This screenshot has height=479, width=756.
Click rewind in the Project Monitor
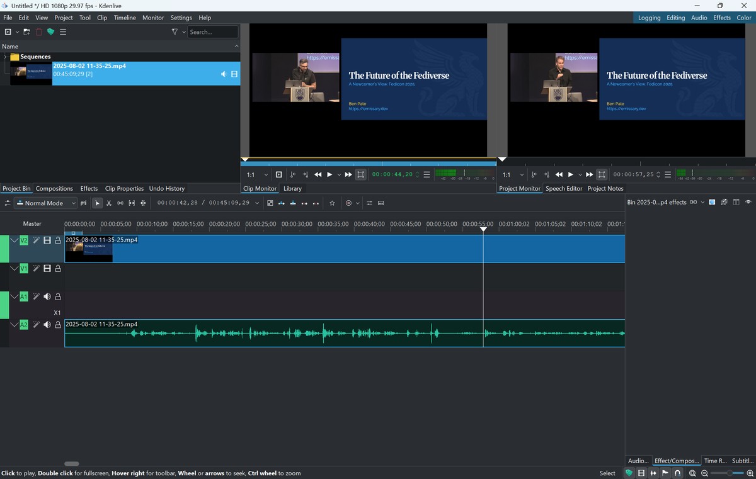click(x=559, y=175)
